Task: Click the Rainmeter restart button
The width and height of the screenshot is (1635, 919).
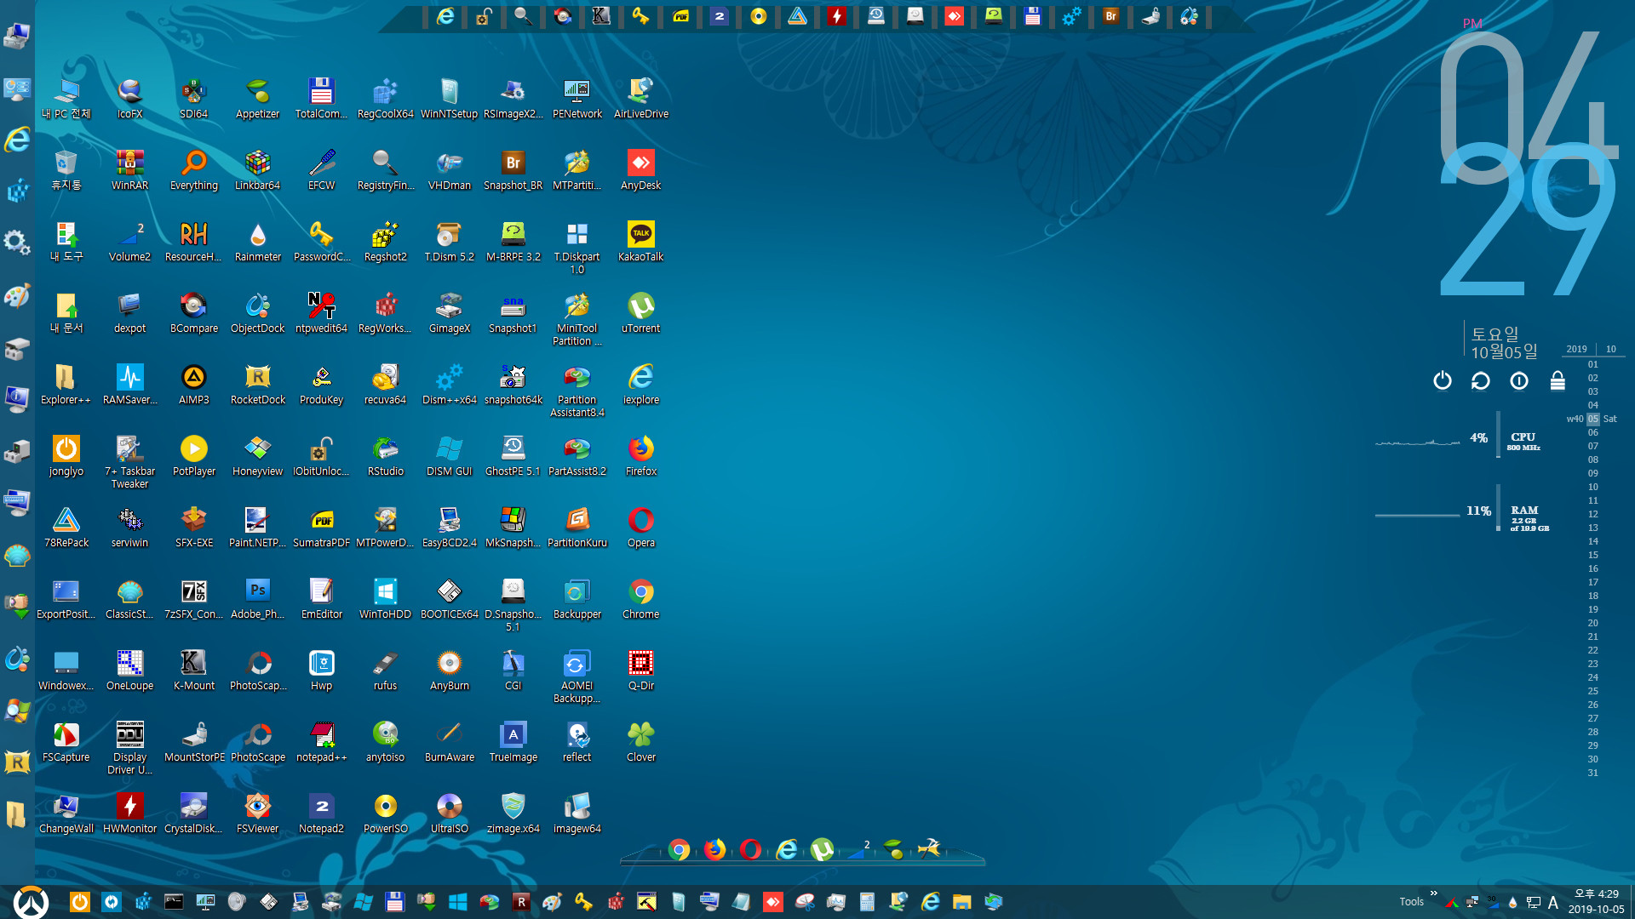Action: [x=1480, y=380]
